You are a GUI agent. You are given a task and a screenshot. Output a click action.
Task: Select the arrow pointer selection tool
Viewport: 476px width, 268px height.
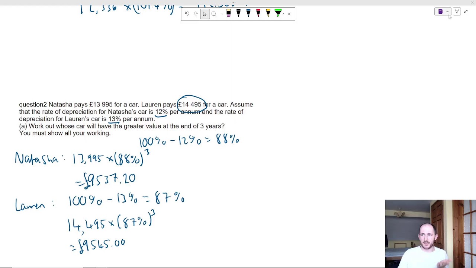tap(205, 14)
